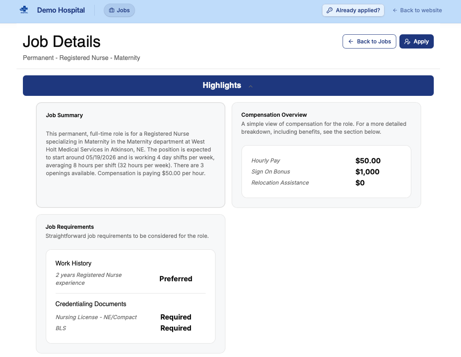Viewport: 461px width, 357px height.
Task: Click the Credentialing Documents heading
Action: tap(90, 304)
